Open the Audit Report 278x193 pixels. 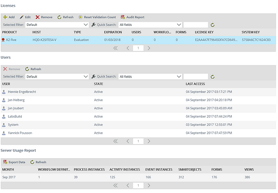click(132, 17)
